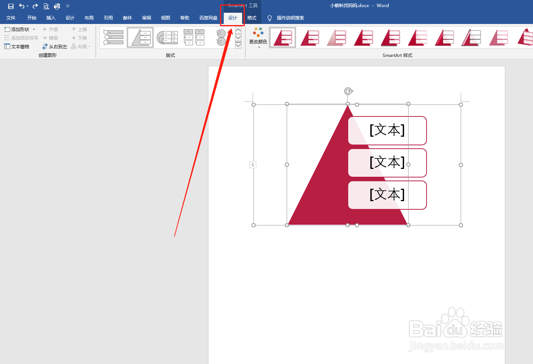Switch to the 引用 ribbon tab

coord(108,18)
